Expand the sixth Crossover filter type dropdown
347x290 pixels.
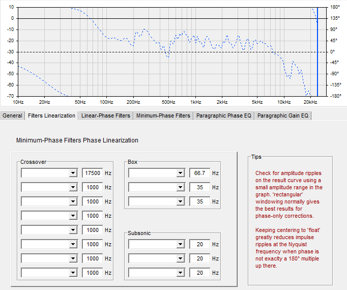point(49,244)
